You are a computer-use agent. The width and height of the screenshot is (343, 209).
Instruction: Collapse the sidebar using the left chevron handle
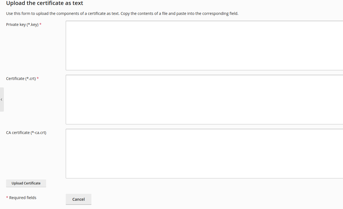click(1, 100)
